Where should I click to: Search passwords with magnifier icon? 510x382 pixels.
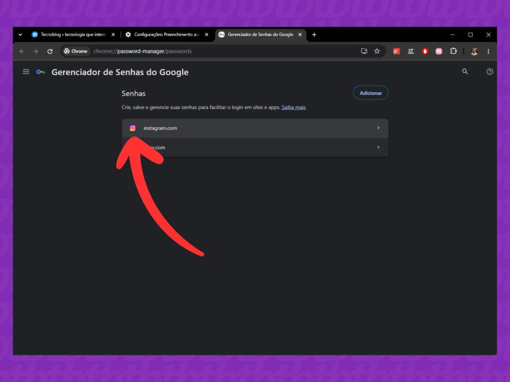(465, 72)
